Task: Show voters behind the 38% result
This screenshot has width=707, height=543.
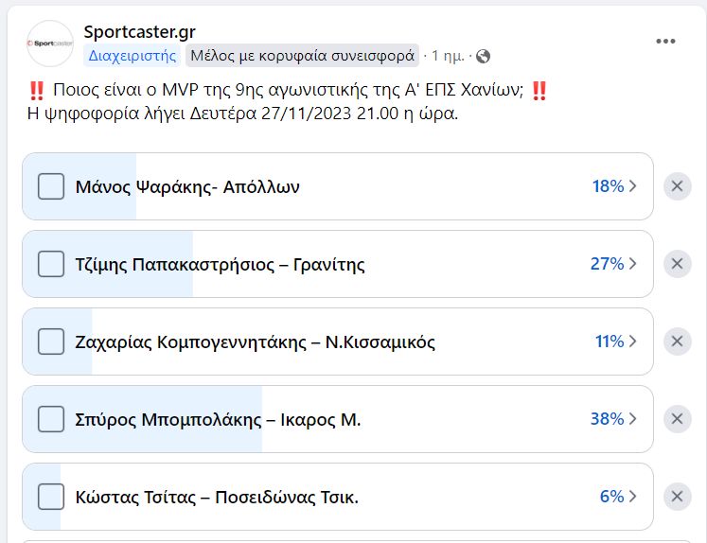Action: point(613,418)
